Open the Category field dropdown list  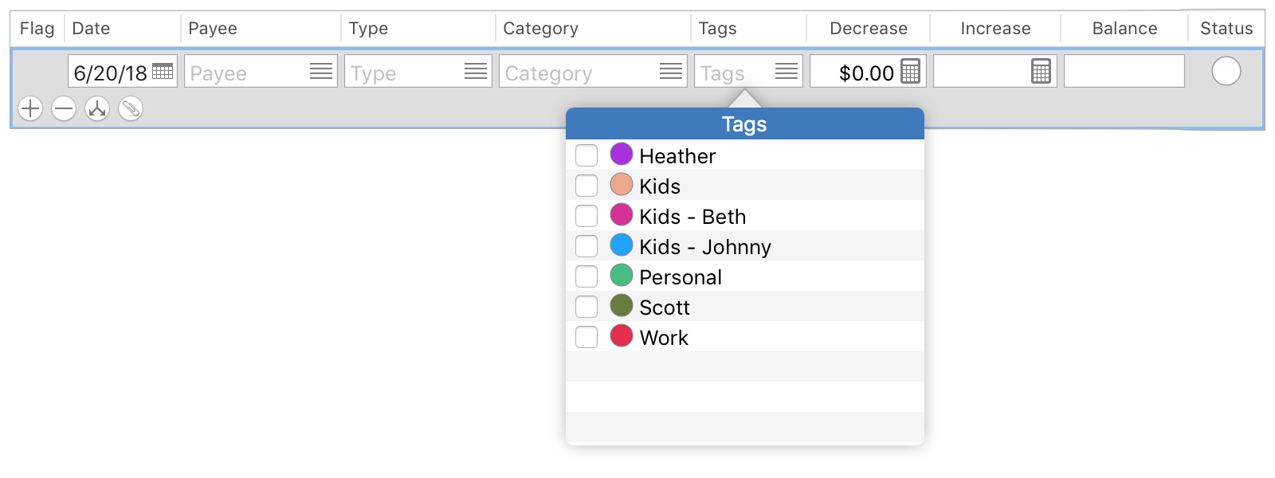669,71
